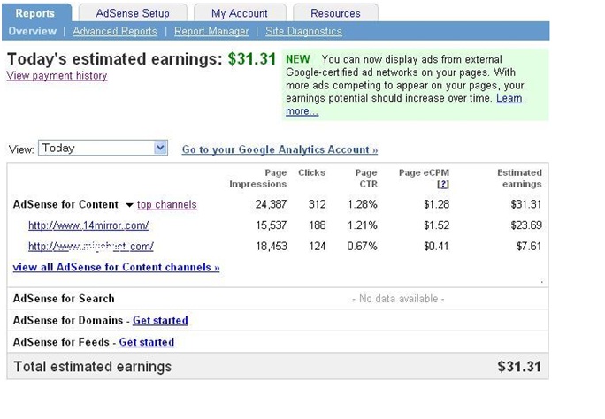This screenshot has height=419, width=605.
Task: Click the Page eCPM help [?] link
Action: click(x=443, y=184)
